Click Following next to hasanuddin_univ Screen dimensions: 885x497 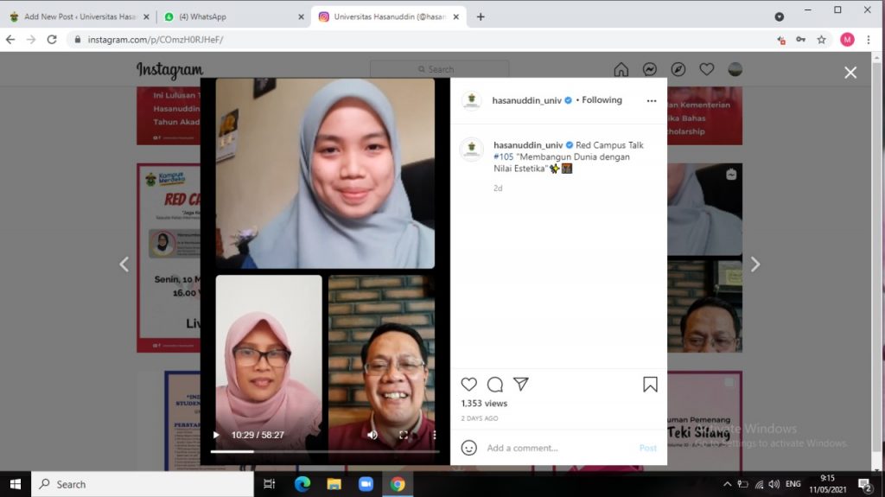coord(602,100)
